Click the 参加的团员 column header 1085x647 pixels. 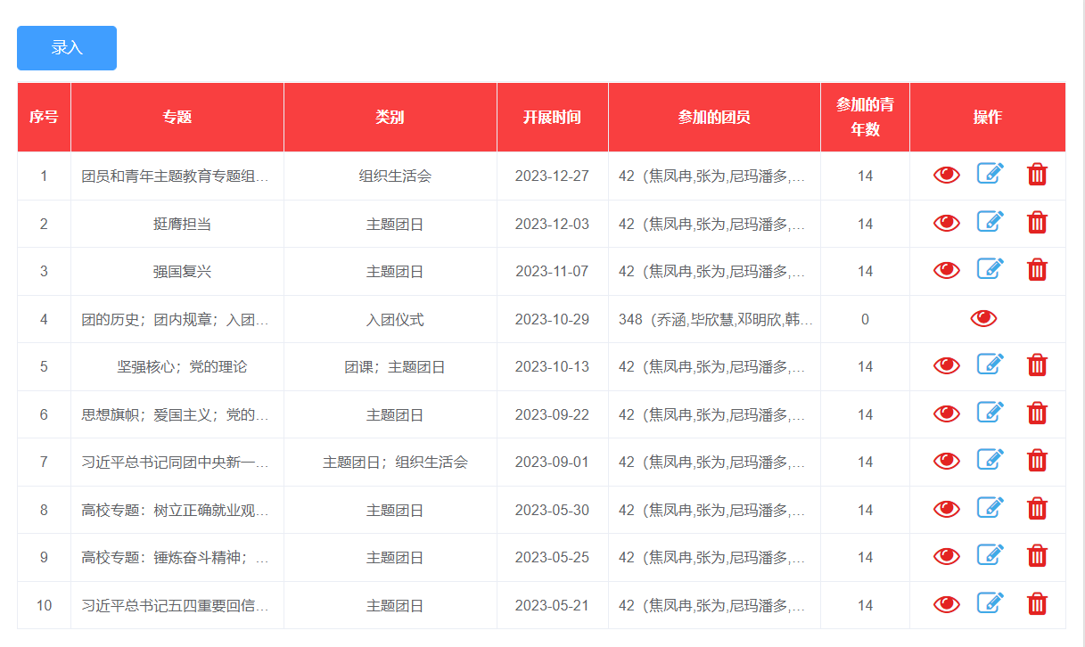(714, 118)
